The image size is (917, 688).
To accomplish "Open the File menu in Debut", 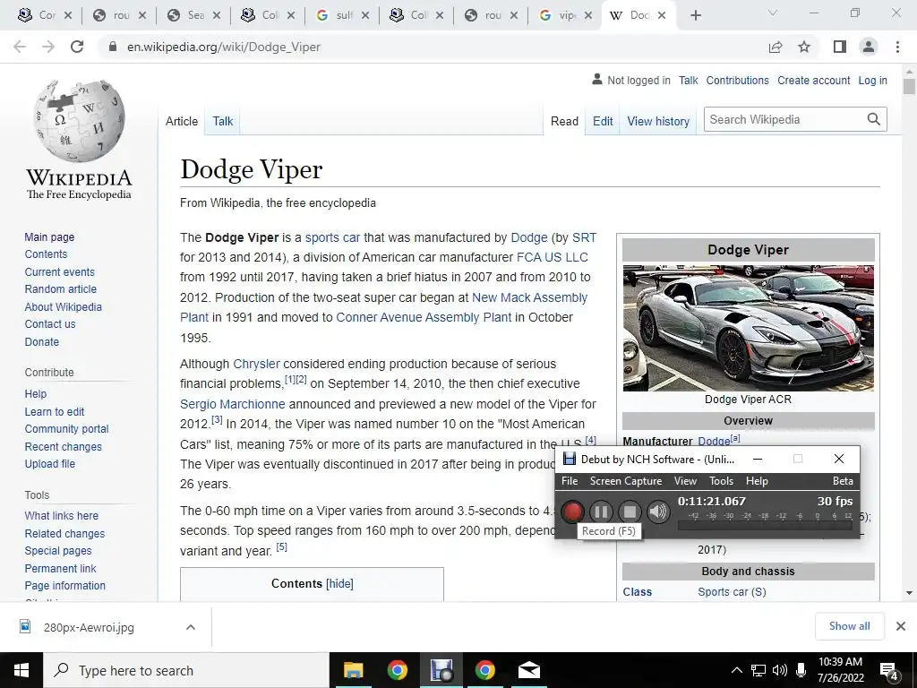I will point(570,481).
